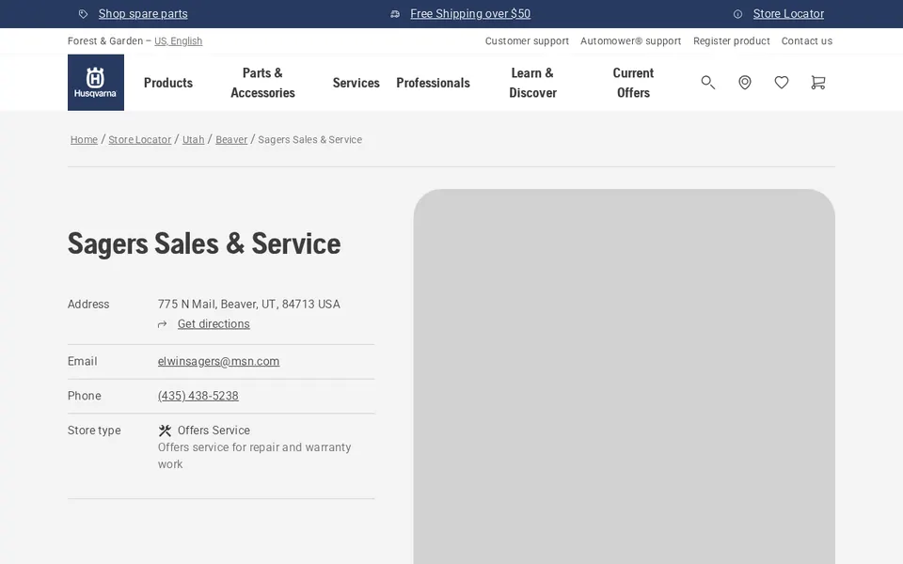The height and width of the screenshot is (564, 903).
Task: Click the Husqvarna logo
Action: pos(96,83)
